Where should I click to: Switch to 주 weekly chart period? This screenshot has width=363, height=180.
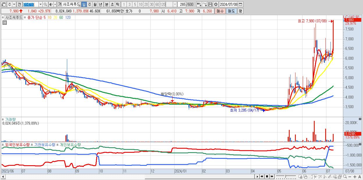(x=89, y=4)
